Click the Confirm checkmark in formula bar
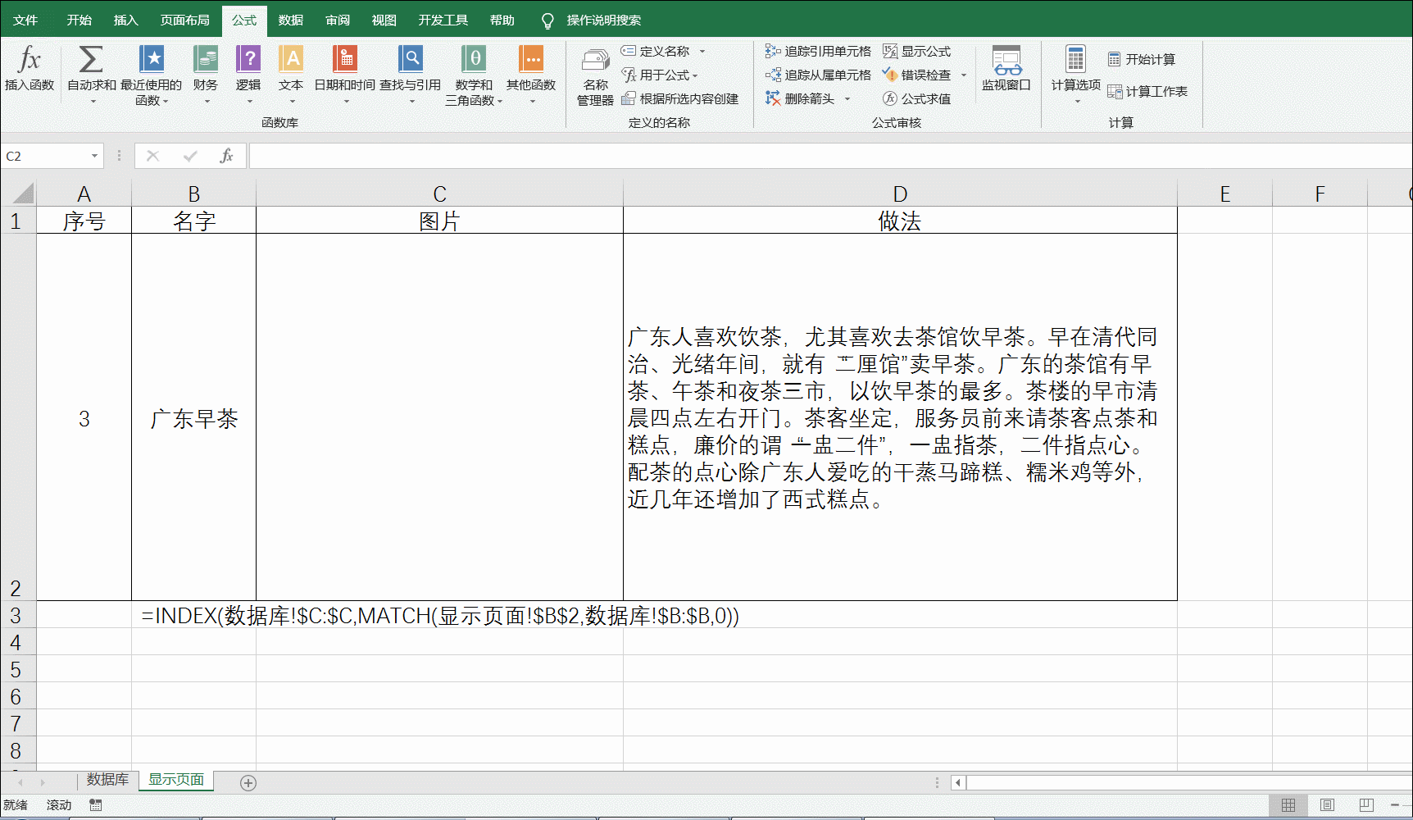1413x820 pixels. coord(190,156)
